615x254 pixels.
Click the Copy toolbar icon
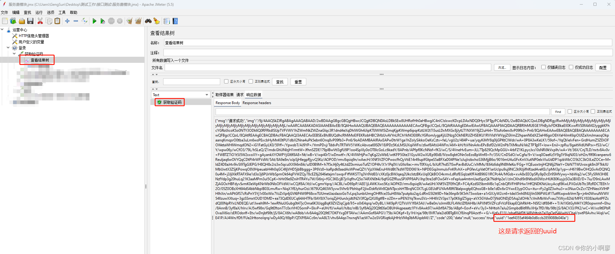pyautogui.click(x=49, y=21)
